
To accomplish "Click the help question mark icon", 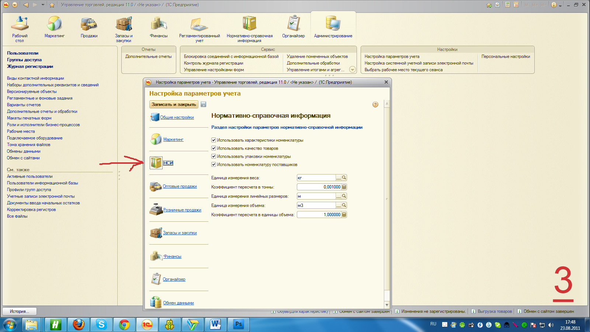I will tap(375, 104).
